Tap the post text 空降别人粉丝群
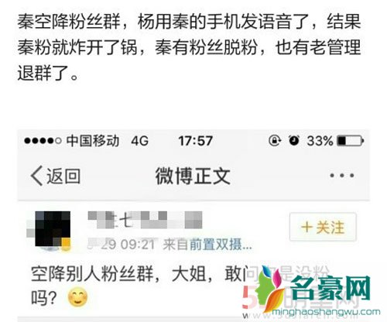This screenshot has width=387, height=322. [x=92, y=274]
